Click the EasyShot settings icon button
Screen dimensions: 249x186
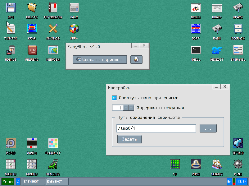coord(136,59)
